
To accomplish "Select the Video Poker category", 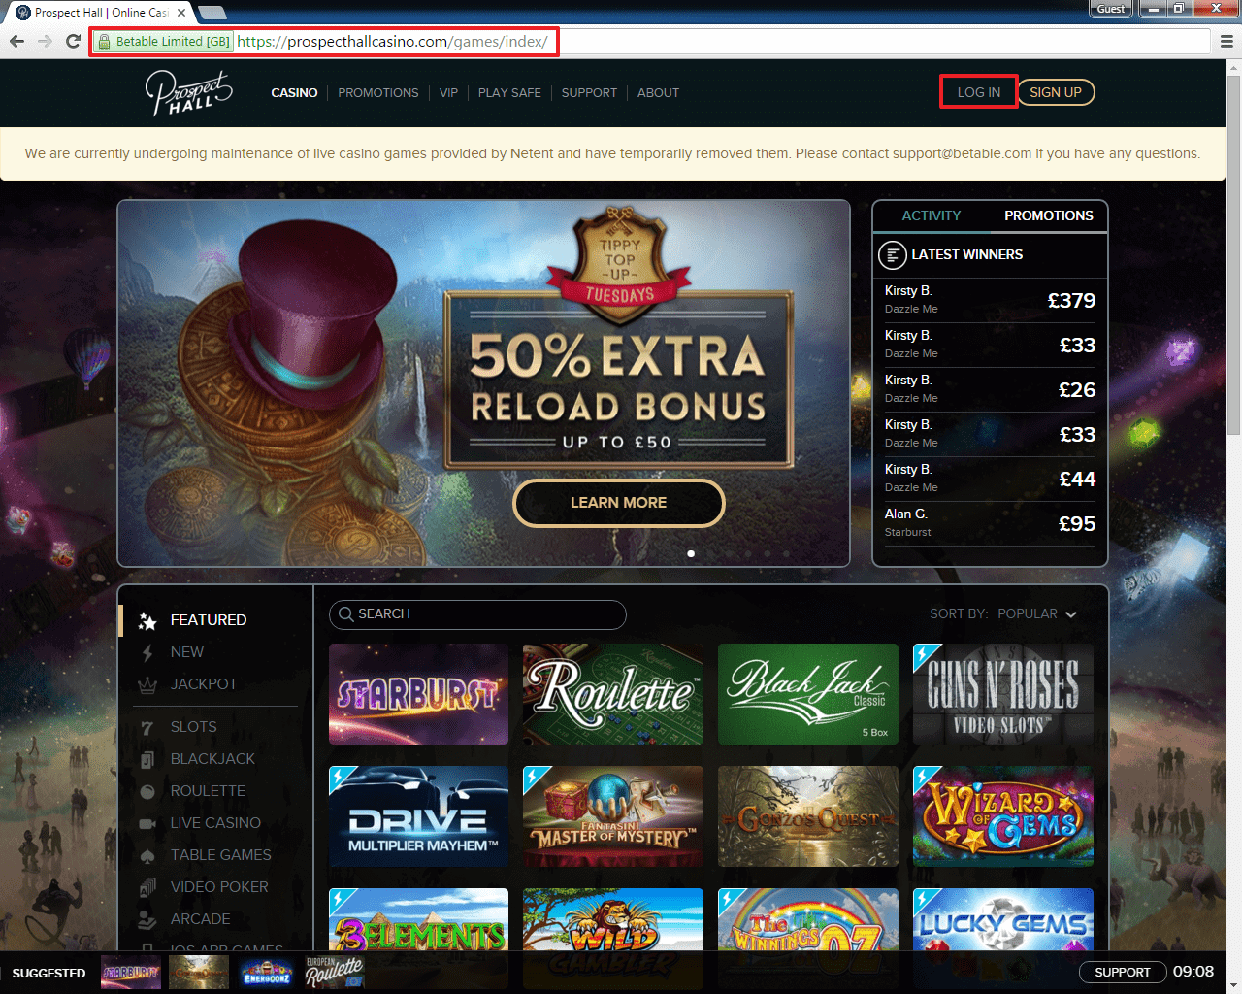I will [219, 887].
